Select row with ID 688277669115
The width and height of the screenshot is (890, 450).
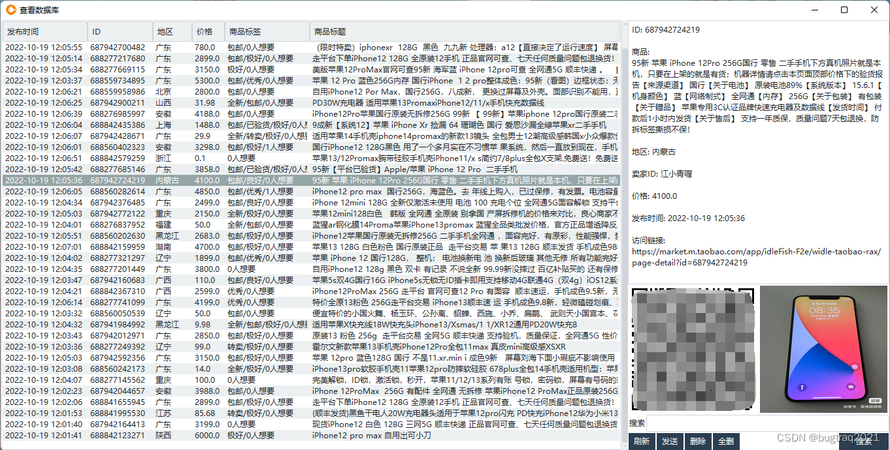[310, 70]
